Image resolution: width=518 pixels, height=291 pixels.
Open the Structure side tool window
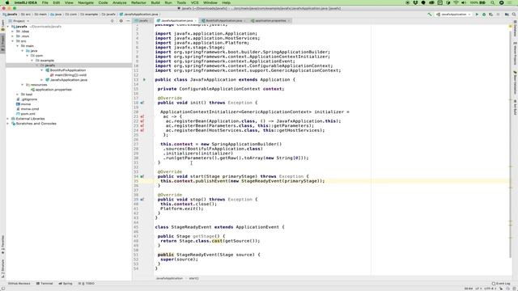point(2,268)
